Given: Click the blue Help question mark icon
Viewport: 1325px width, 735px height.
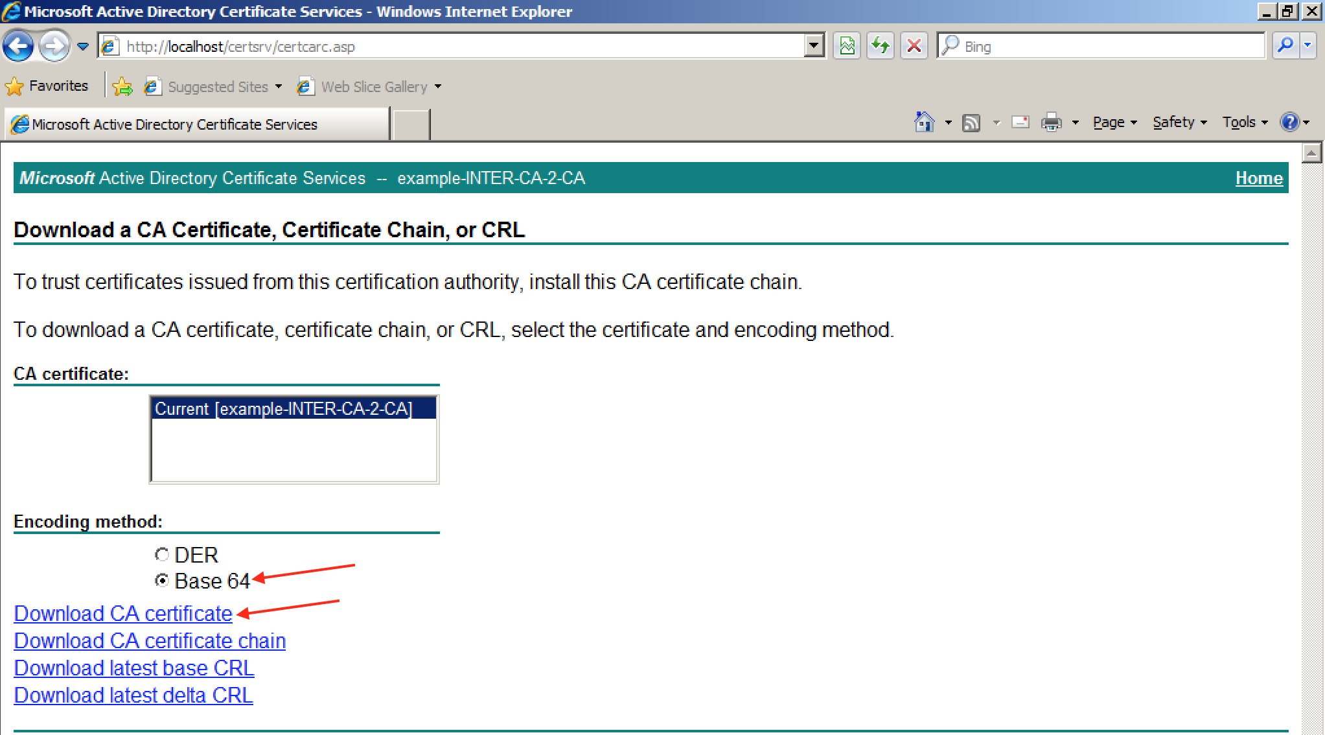Looking at the screenshot, I should tap(1289, 122).
